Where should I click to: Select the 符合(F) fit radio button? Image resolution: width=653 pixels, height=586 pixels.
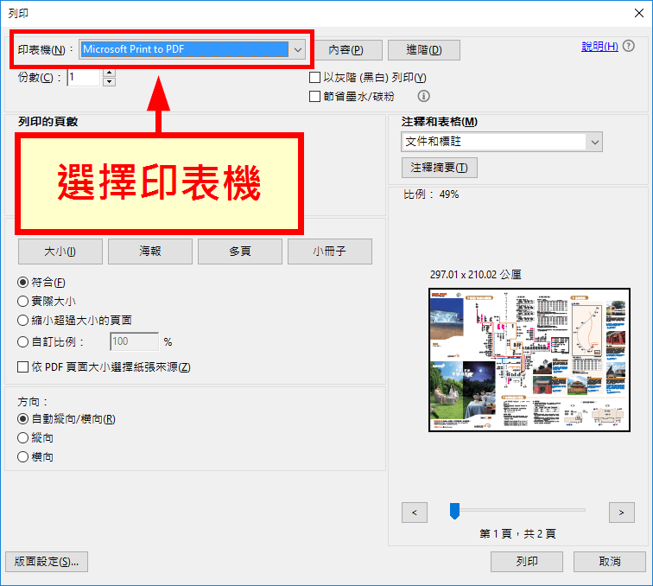point(23,282)
